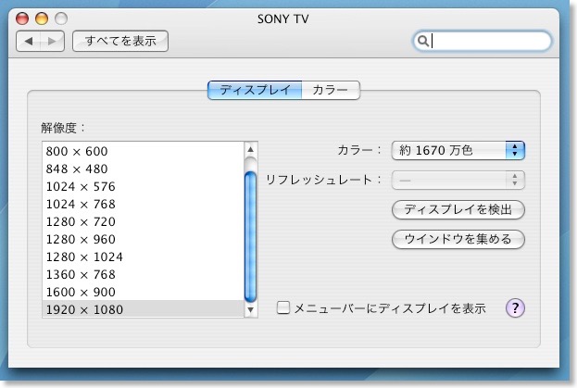Select the 1280 × 1024 resolution

point(143,257)
